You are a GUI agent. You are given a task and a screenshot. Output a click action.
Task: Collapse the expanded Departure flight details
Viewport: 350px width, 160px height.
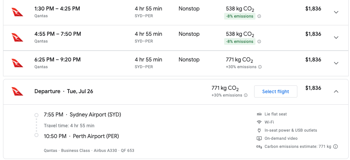point(336,91)
